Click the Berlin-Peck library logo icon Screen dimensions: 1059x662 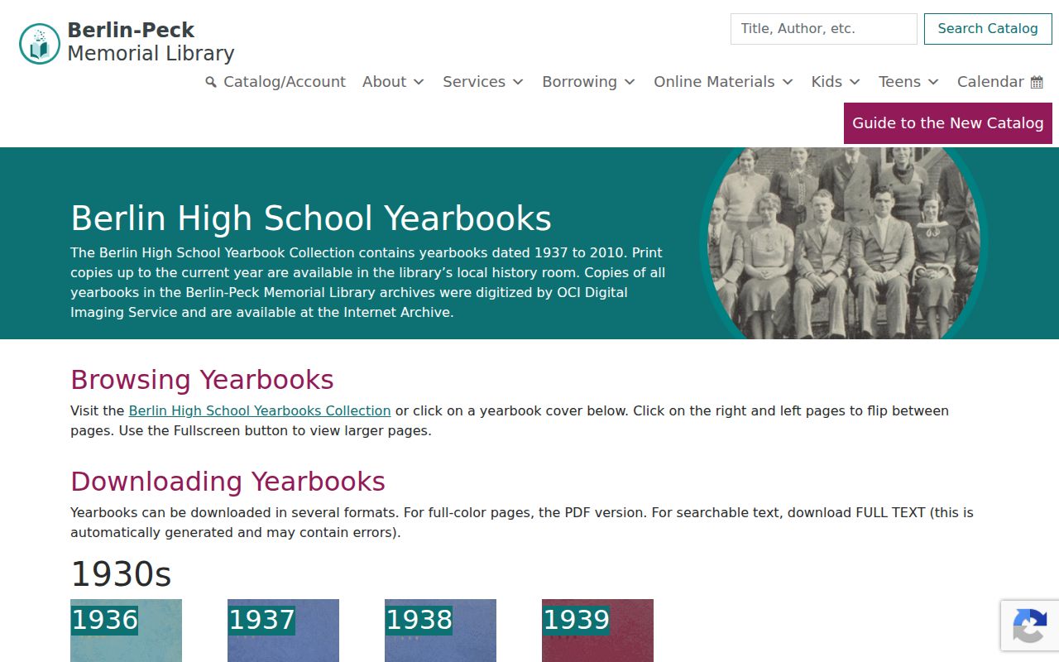tap(40, 43)
